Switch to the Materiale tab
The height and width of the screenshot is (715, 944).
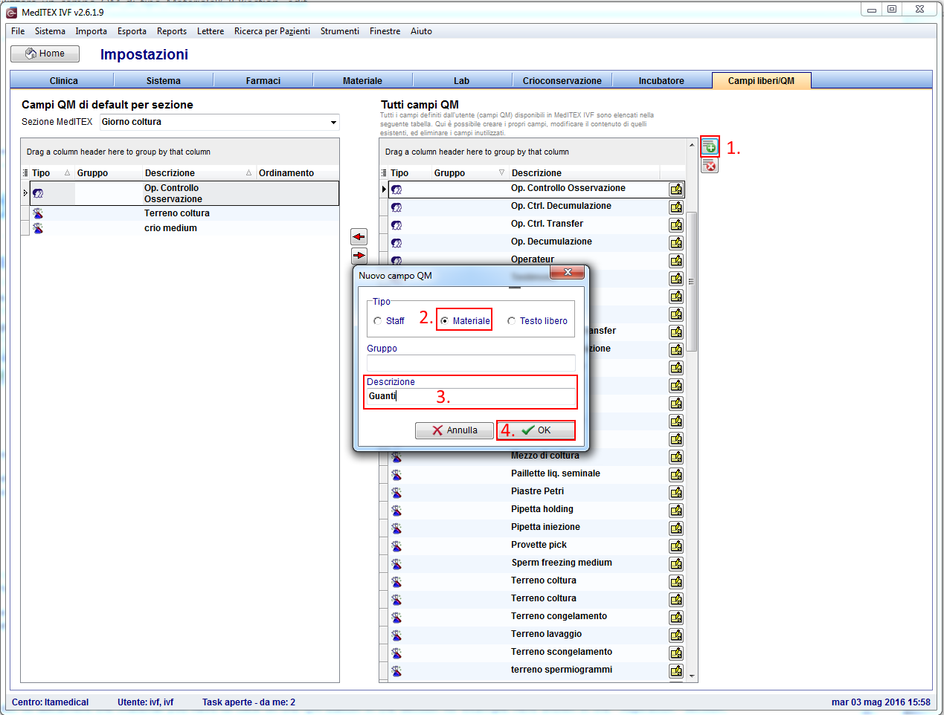pyautogui.click(x=362, y=80)
